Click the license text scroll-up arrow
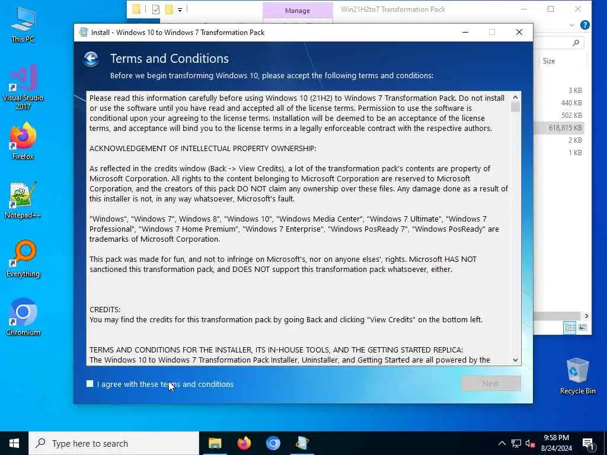 515,97
